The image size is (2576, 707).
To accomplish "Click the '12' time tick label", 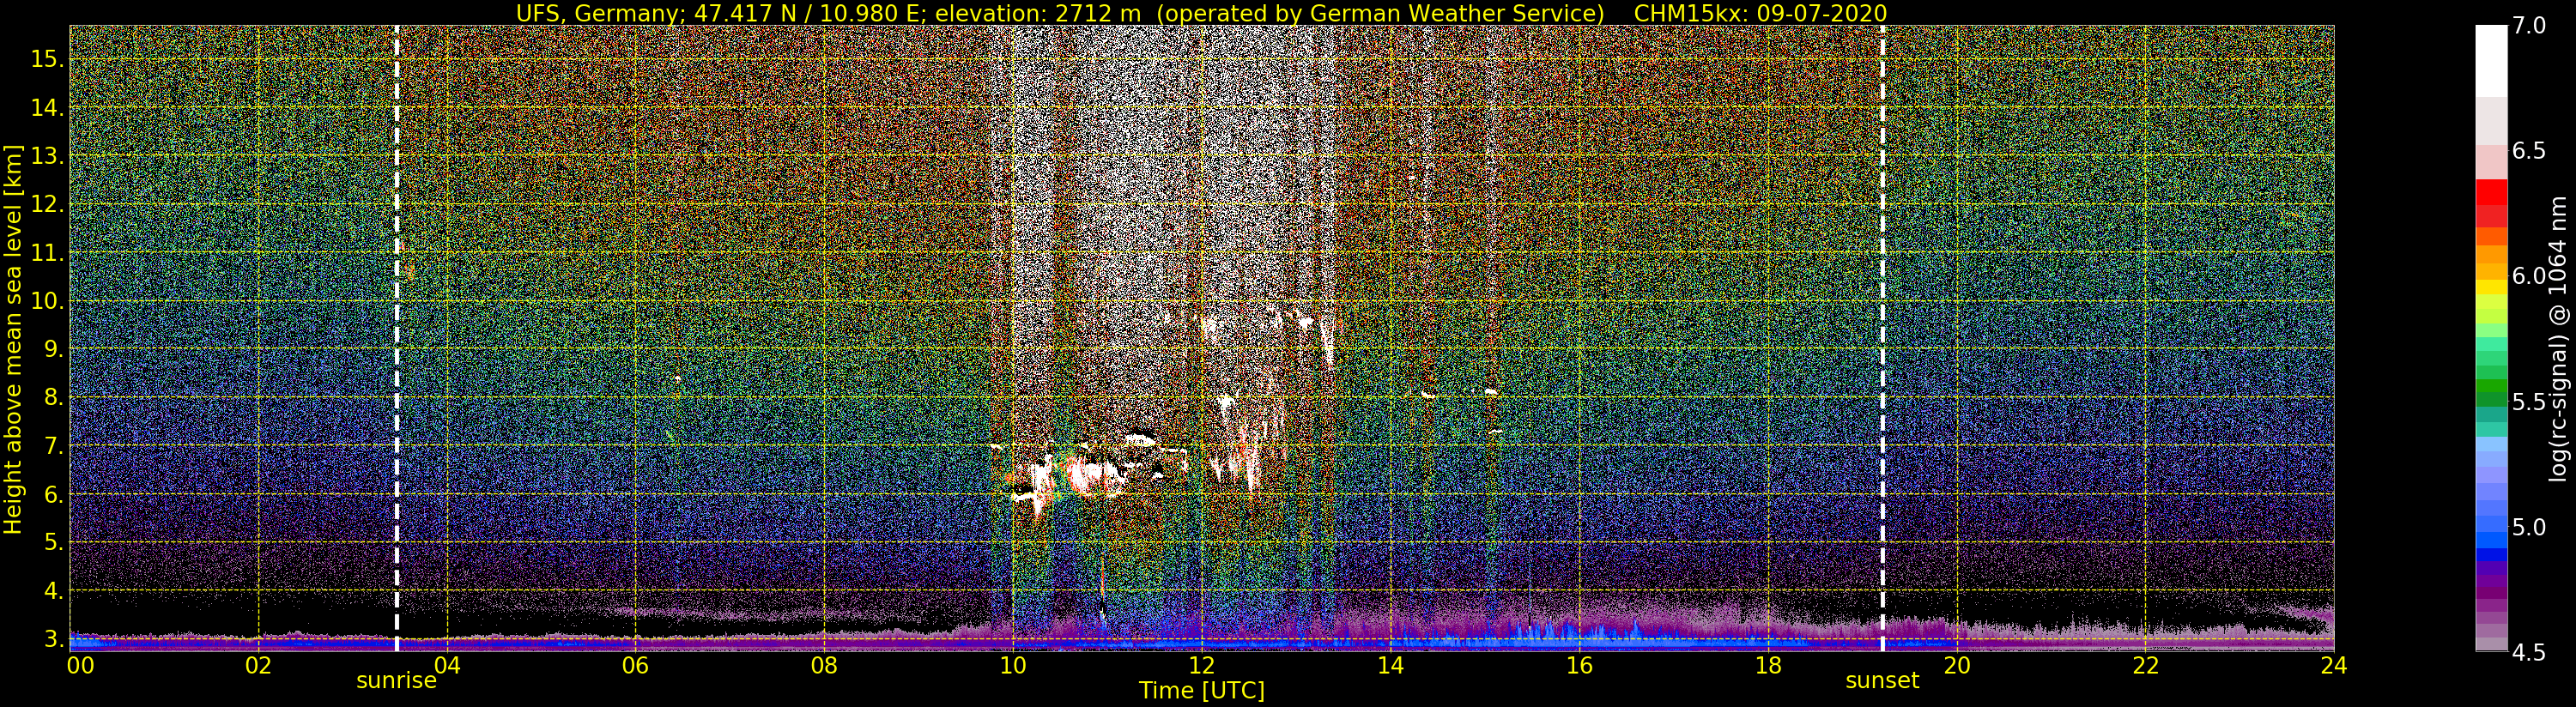I will pos(1202,666).
